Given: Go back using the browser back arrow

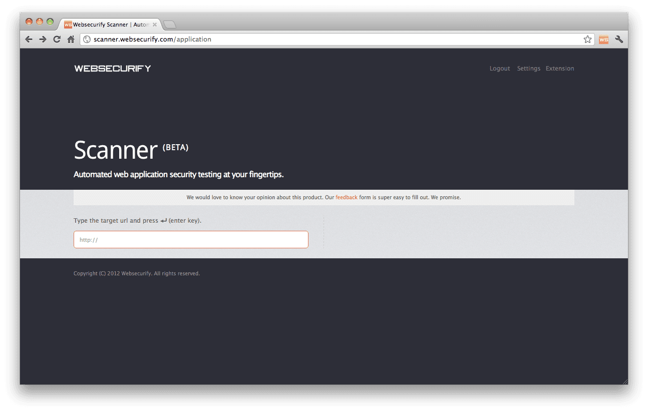Looking at the screenshot, I should click(x=29, y=40).
